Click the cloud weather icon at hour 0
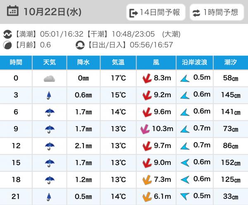The width and height of the screenshot is (248, 205). point(50,79)
